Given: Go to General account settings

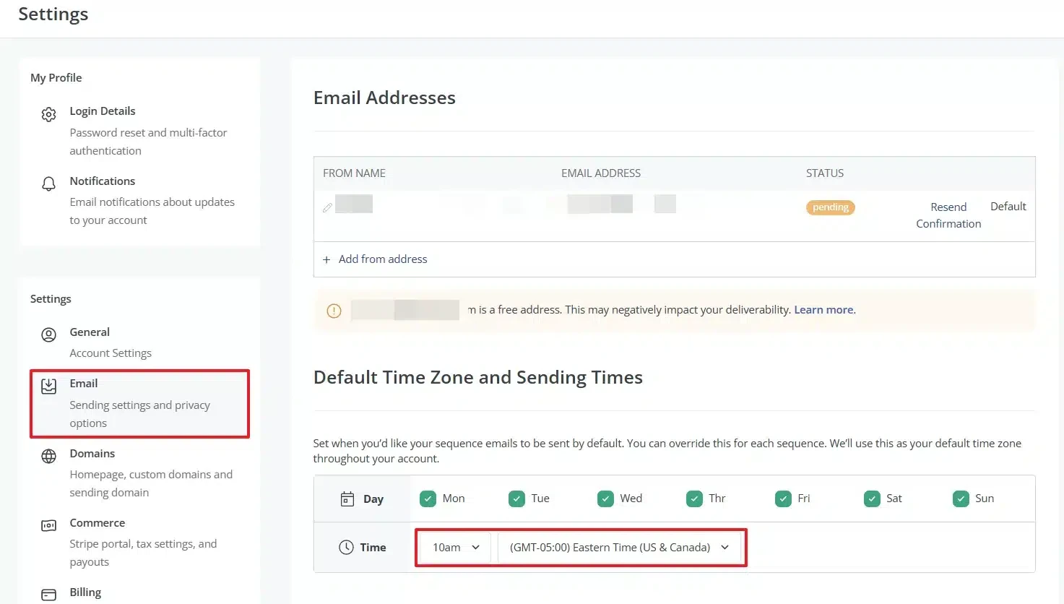Looking at the screenshot, I should (140, 342).
